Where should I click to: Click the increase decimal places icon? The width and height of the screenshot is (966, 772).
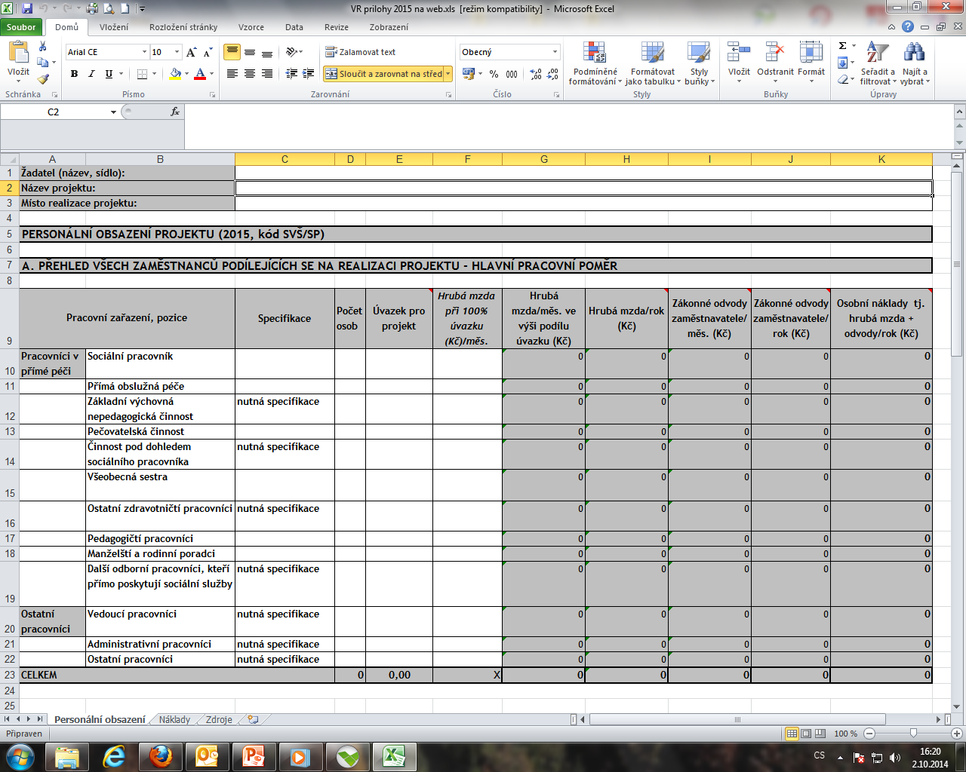click(536, 74)
